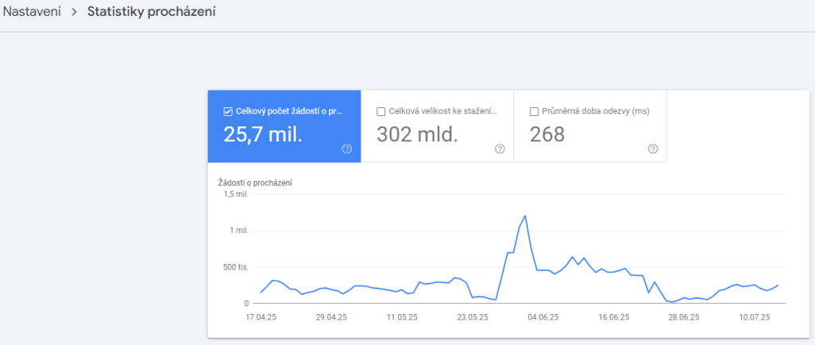Viewport: 815px width, 345px height.
Task: Open help icon on download size card
Action: click(x=500, y=149)
